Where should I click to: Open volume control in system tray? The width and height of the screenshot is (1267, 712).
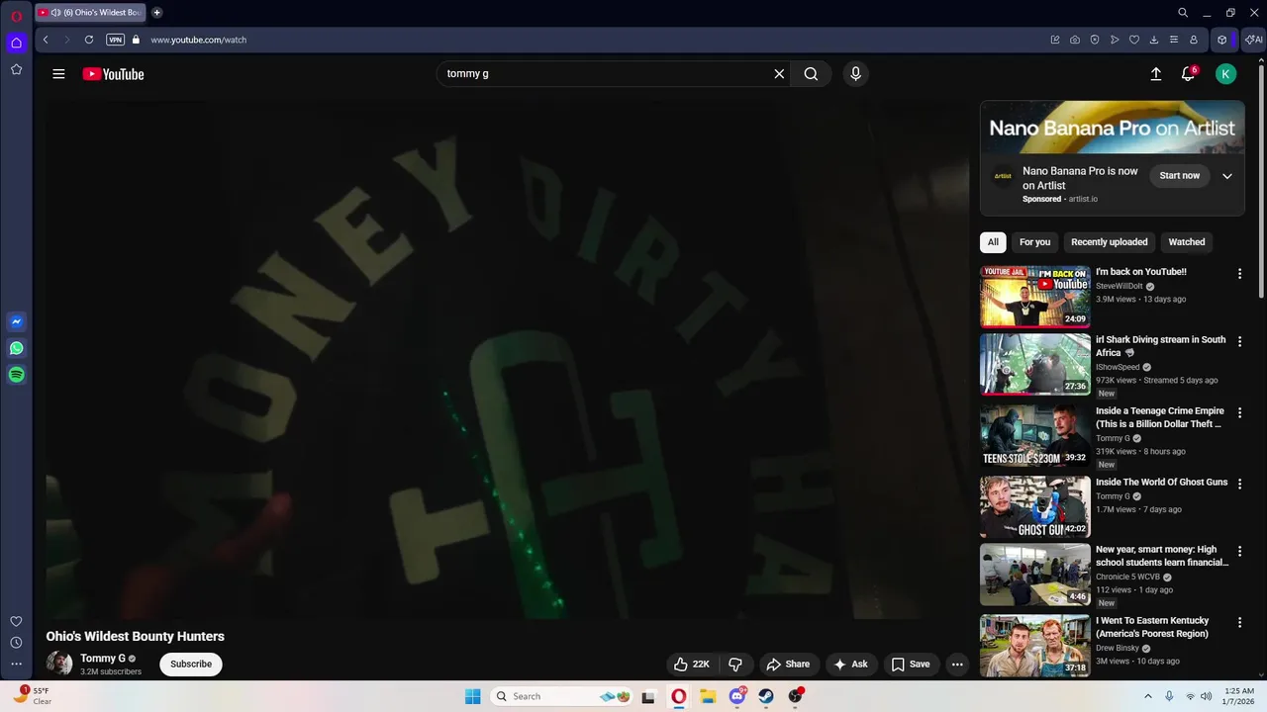point(1206,696)
